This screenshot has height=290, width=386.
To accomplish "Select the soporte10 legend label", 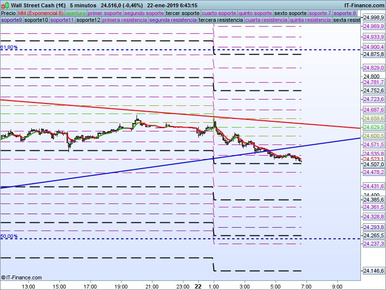I will tap(36, 20).
